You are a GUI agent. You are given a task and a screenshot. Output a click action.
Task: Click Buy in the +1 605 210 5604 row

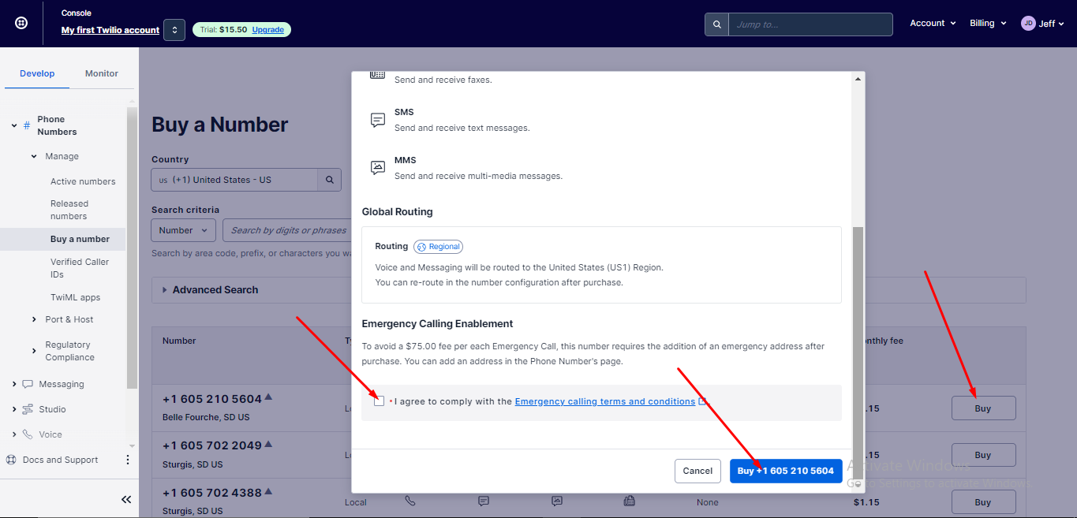983,408
